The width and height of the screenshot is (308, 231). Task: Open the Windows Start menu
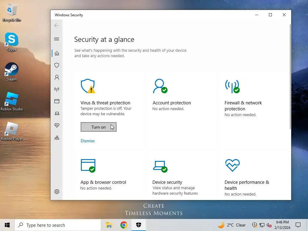pos(7,225)
